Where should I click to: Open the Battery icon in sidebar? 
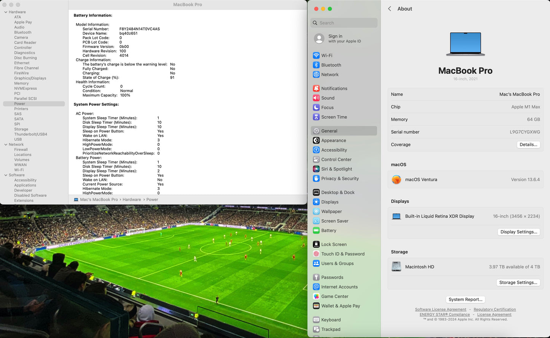pyautogui.click(x=316, y=231)
